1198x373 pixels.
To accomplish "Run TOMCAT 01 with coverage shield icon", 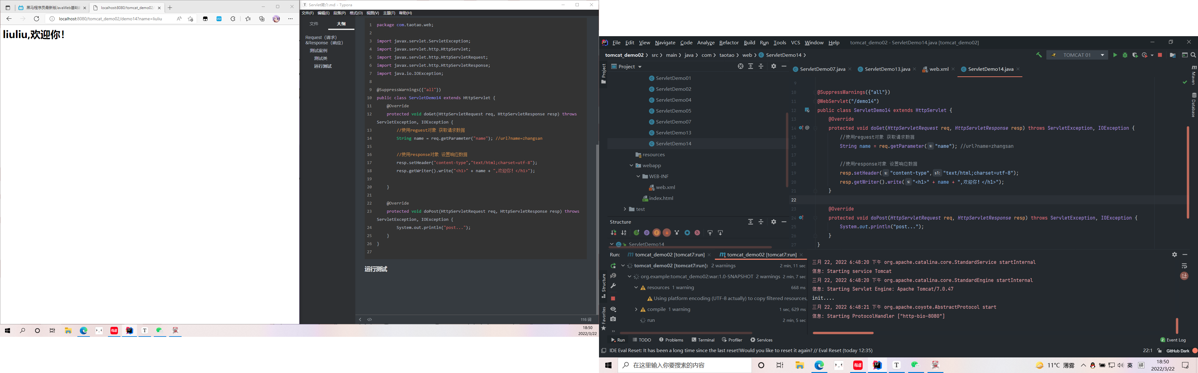I will point(1135,55).
